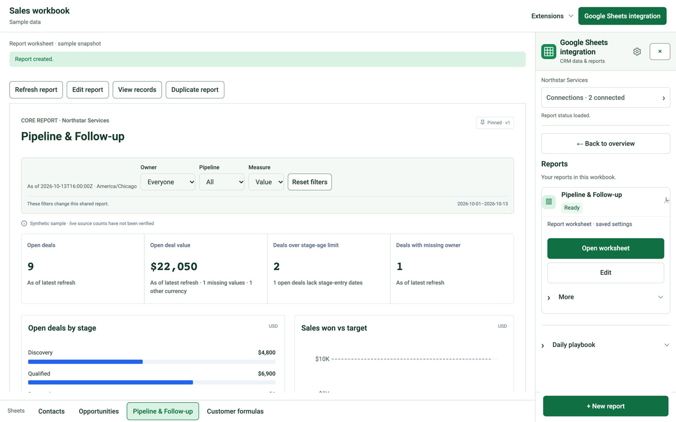Viewport: 676px width, 422px height.
Task: Click the Open deals count 9
Action: click(30, 267)
